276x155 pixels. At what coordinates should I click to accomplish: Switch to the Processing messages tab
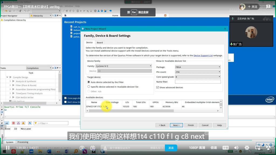(23, 142)
